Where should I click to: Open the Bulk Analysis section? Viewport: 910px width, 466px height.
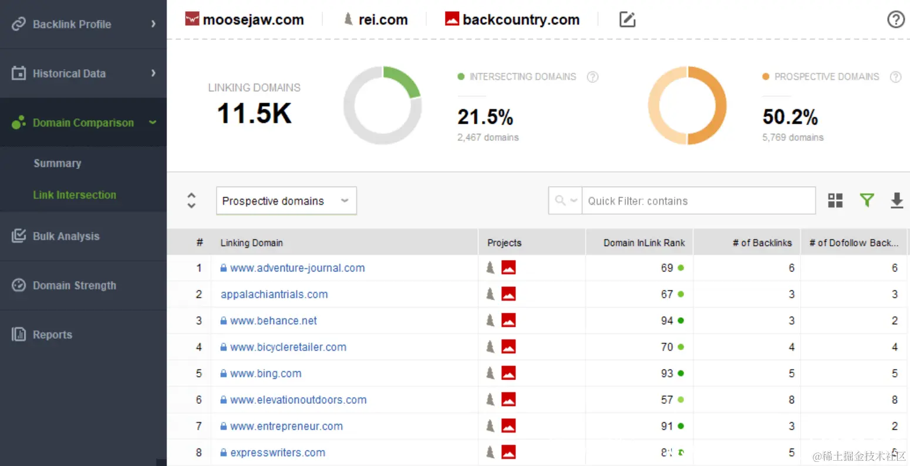pos(83,236)
